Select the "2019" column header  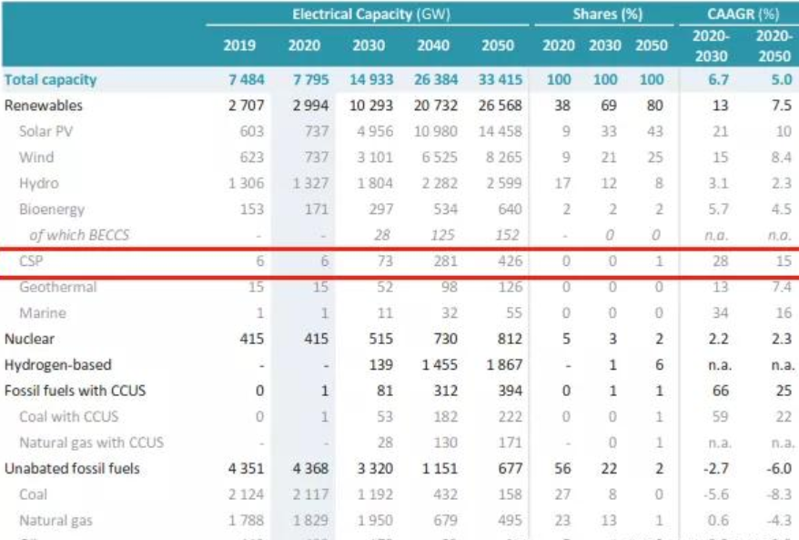[240, 46]
